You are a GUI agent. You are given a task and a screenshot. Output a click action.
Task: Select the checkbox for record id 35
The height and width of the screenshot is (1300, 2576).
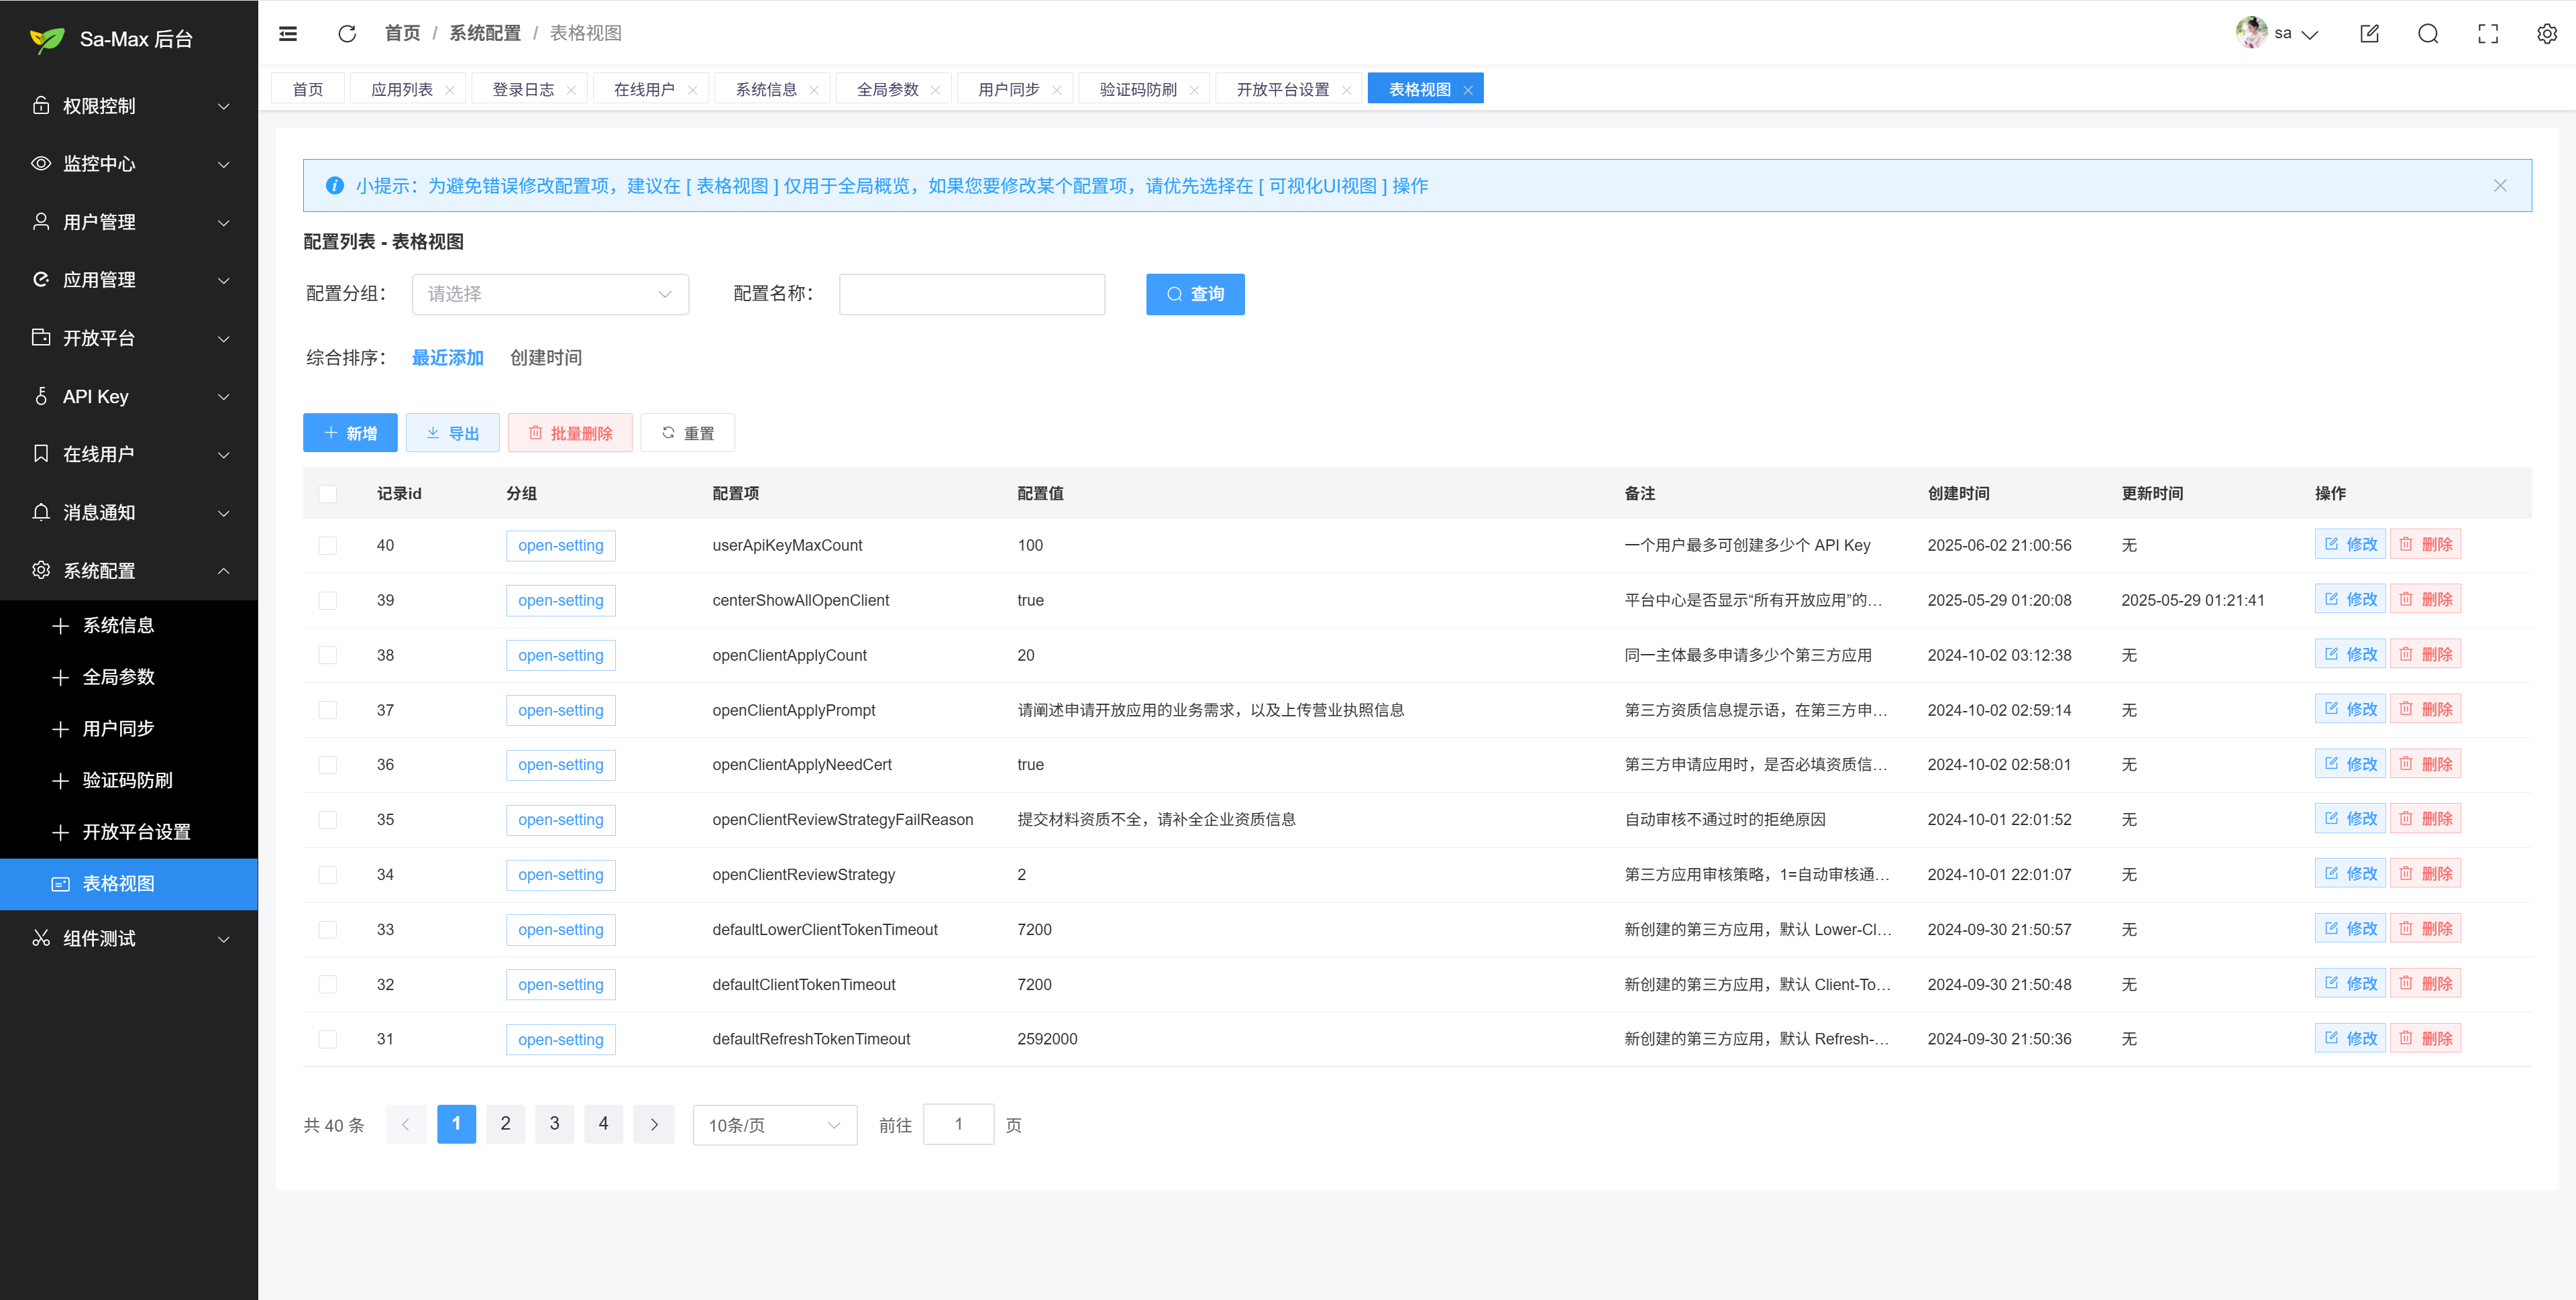pyautogui.click(x=328, y=820)
